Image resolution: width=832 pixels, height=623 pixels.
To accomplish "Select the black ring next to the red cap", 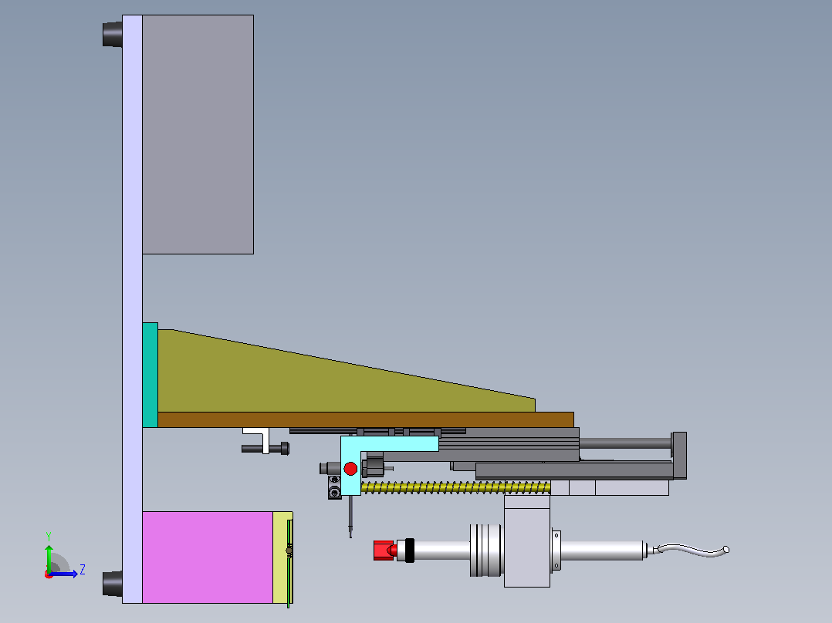I will [x=409, y=551].
